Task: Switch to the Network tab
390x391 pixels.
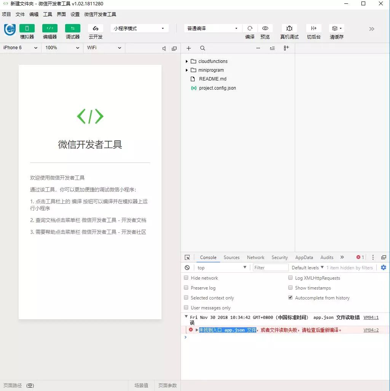Action: pyautogui.click(x=256, y=257)
